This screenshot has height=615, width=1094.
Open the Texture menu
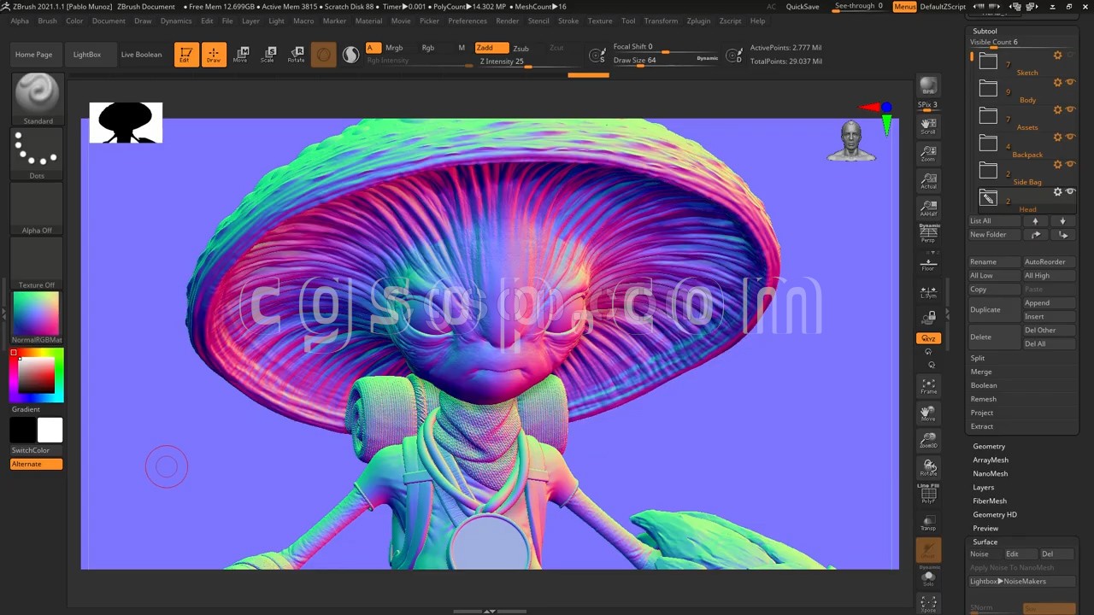tap(599, 20)
